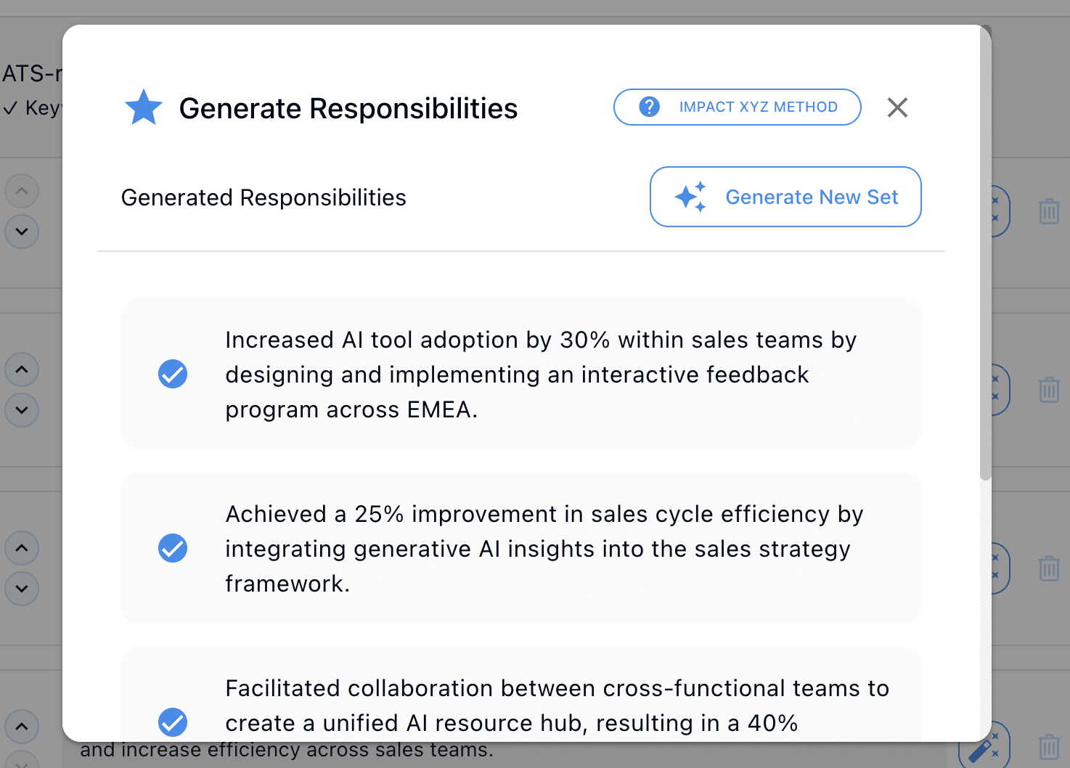The width and height of the screenshot is (1070, 768).
Task: Click the magic wand icon in the bottom row
Action: (984, 748)
